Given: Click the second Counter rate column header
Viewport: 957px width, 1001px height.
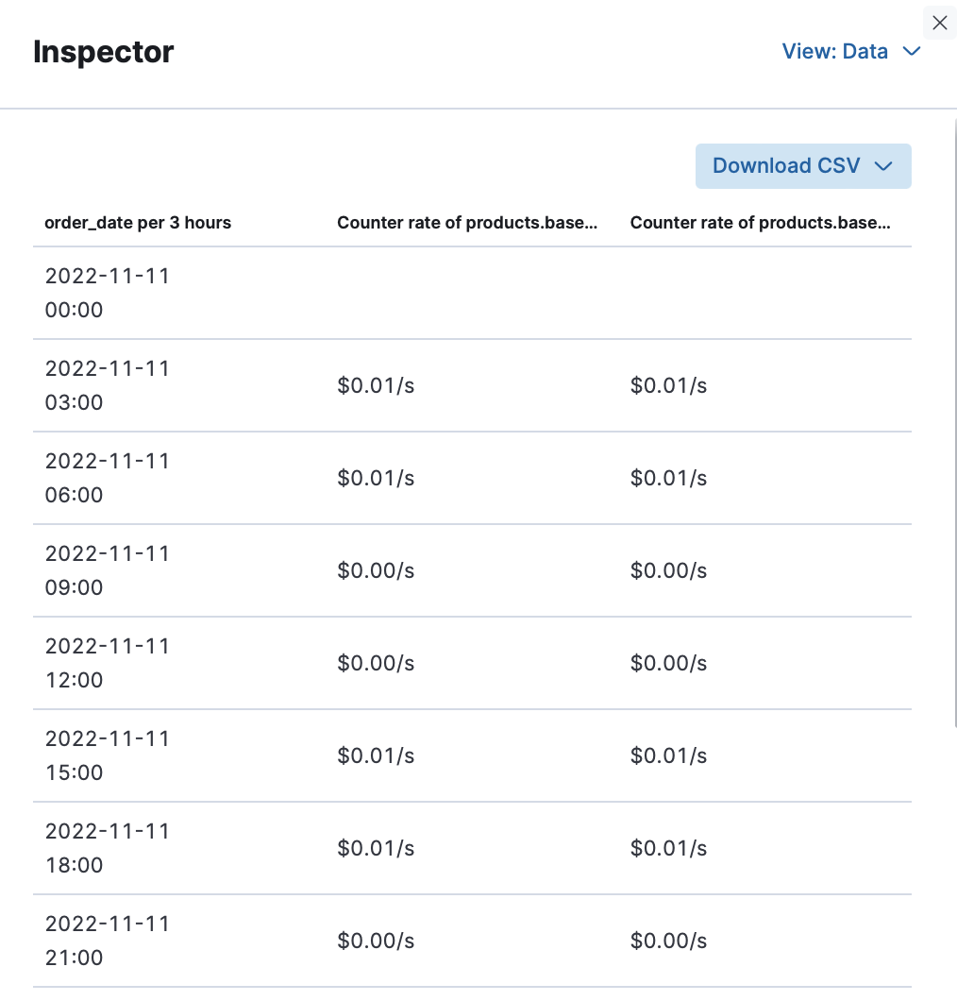Looking at the screenshot, I should pyautogui.click(x=763, y=223).
